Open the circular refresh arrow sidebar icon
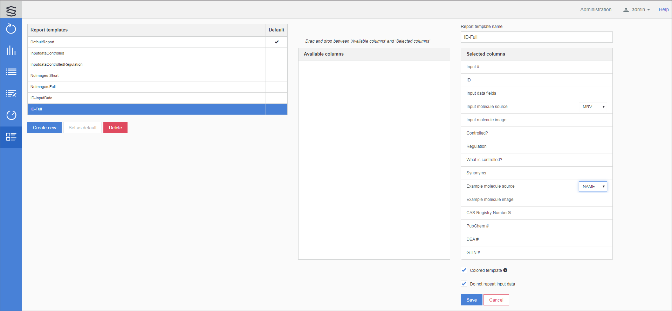Screen dimensions: 672x311 point(11,29)
